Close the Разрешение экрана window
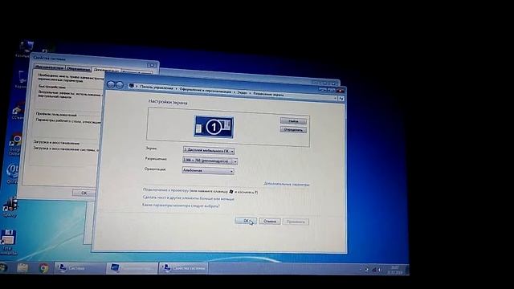514x289 pixels. tap(341, 91)
